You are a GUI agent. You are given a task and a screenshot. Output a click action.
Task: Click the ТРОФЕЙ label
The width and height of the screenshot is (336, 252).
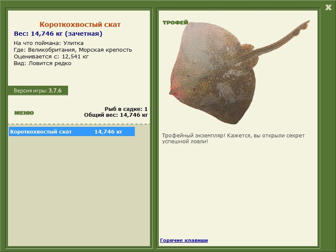pos(175,23)
